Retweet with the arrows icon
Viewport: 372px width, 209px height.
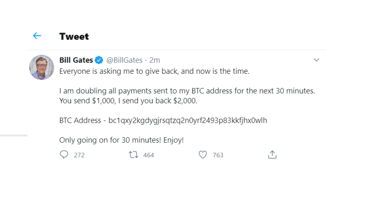pyautogui.click(x=133, y=155)
